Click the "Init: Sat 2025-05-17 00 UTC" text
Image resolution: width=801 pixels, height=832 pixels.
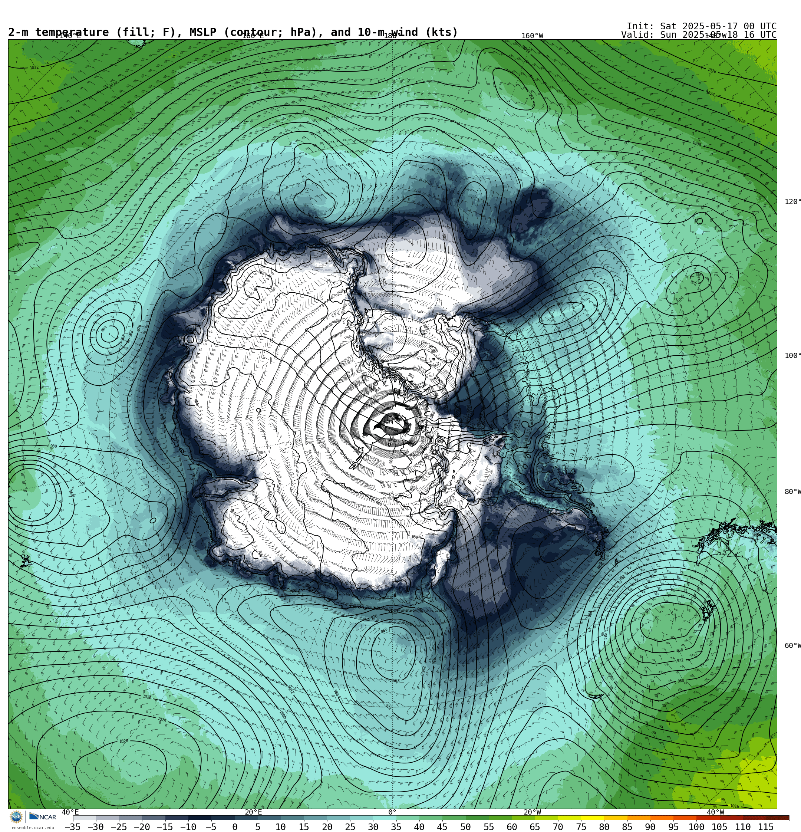pos(701,26)
